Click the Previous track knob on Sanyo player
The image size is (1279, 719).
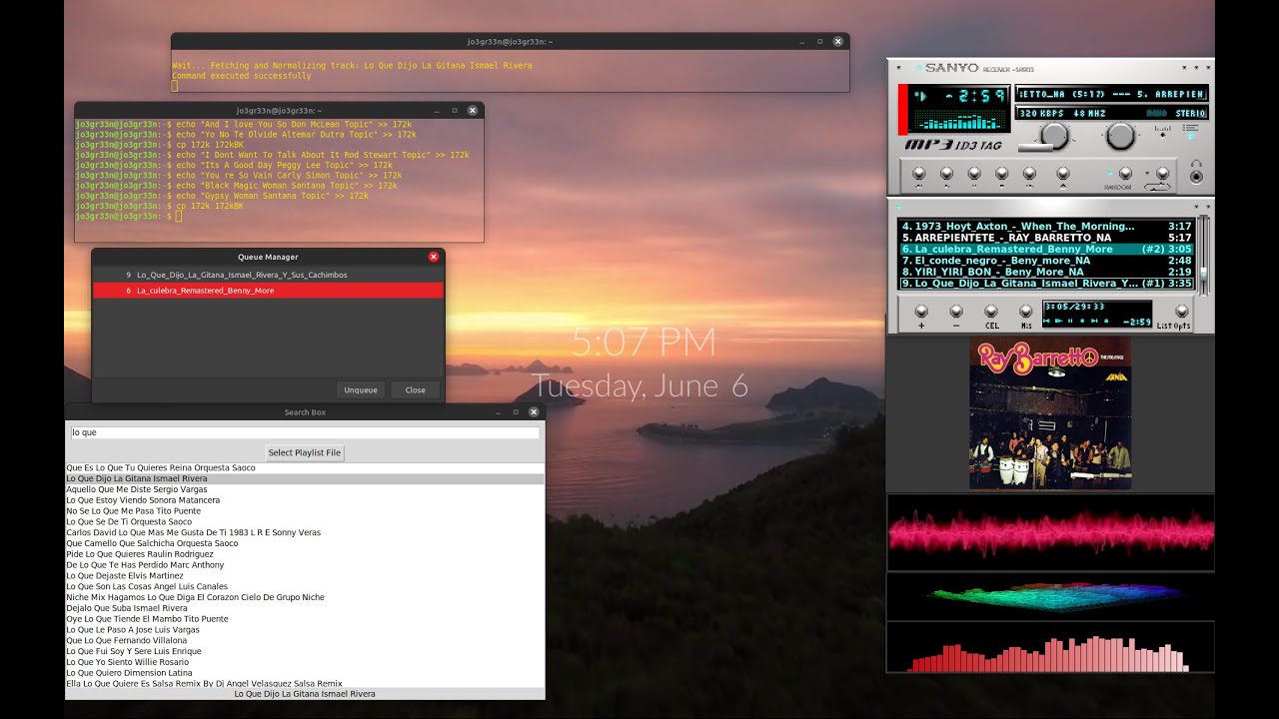919,173
